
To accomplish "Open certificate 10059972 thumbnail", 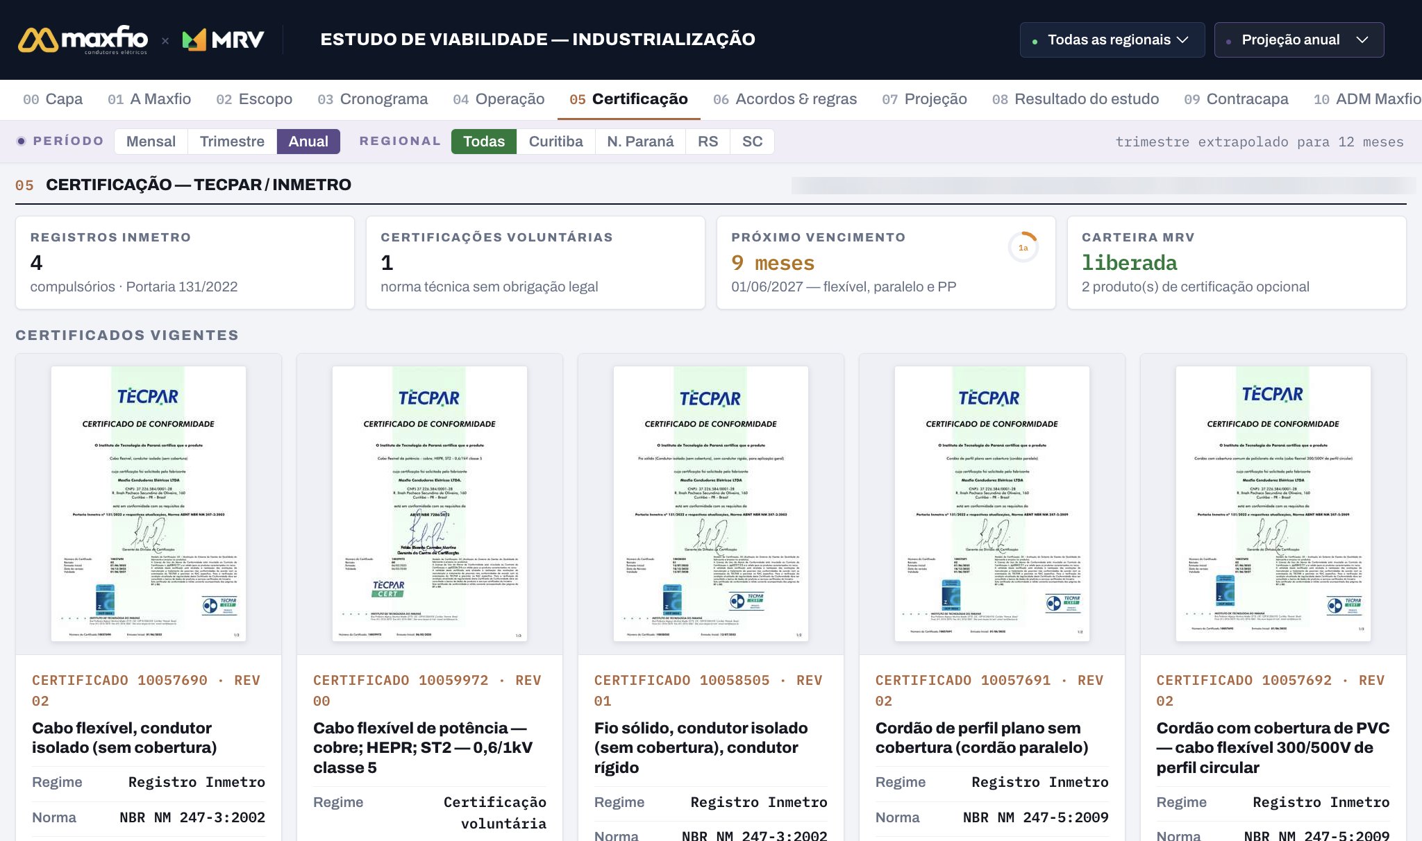I will click(x=430, y=504).
